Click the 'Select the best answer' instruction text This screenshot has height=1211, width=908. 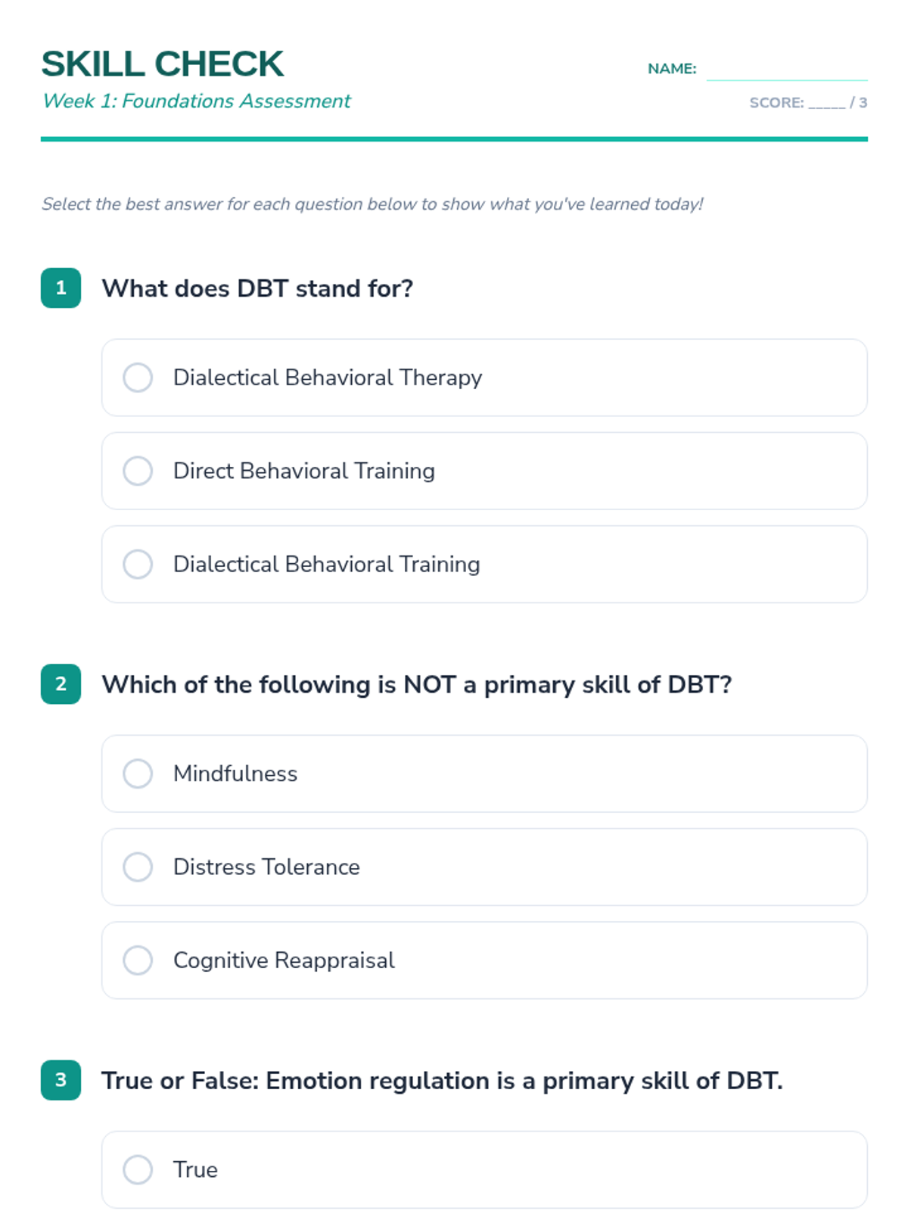pyautogui.click(x=372, y=204)
